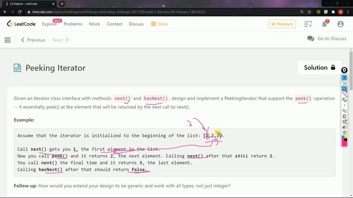The width and height of the screenshot is (353, 198).
Task: Click the lightbulb icon in annotation toolbar
Action: click(x=344, y=70)
